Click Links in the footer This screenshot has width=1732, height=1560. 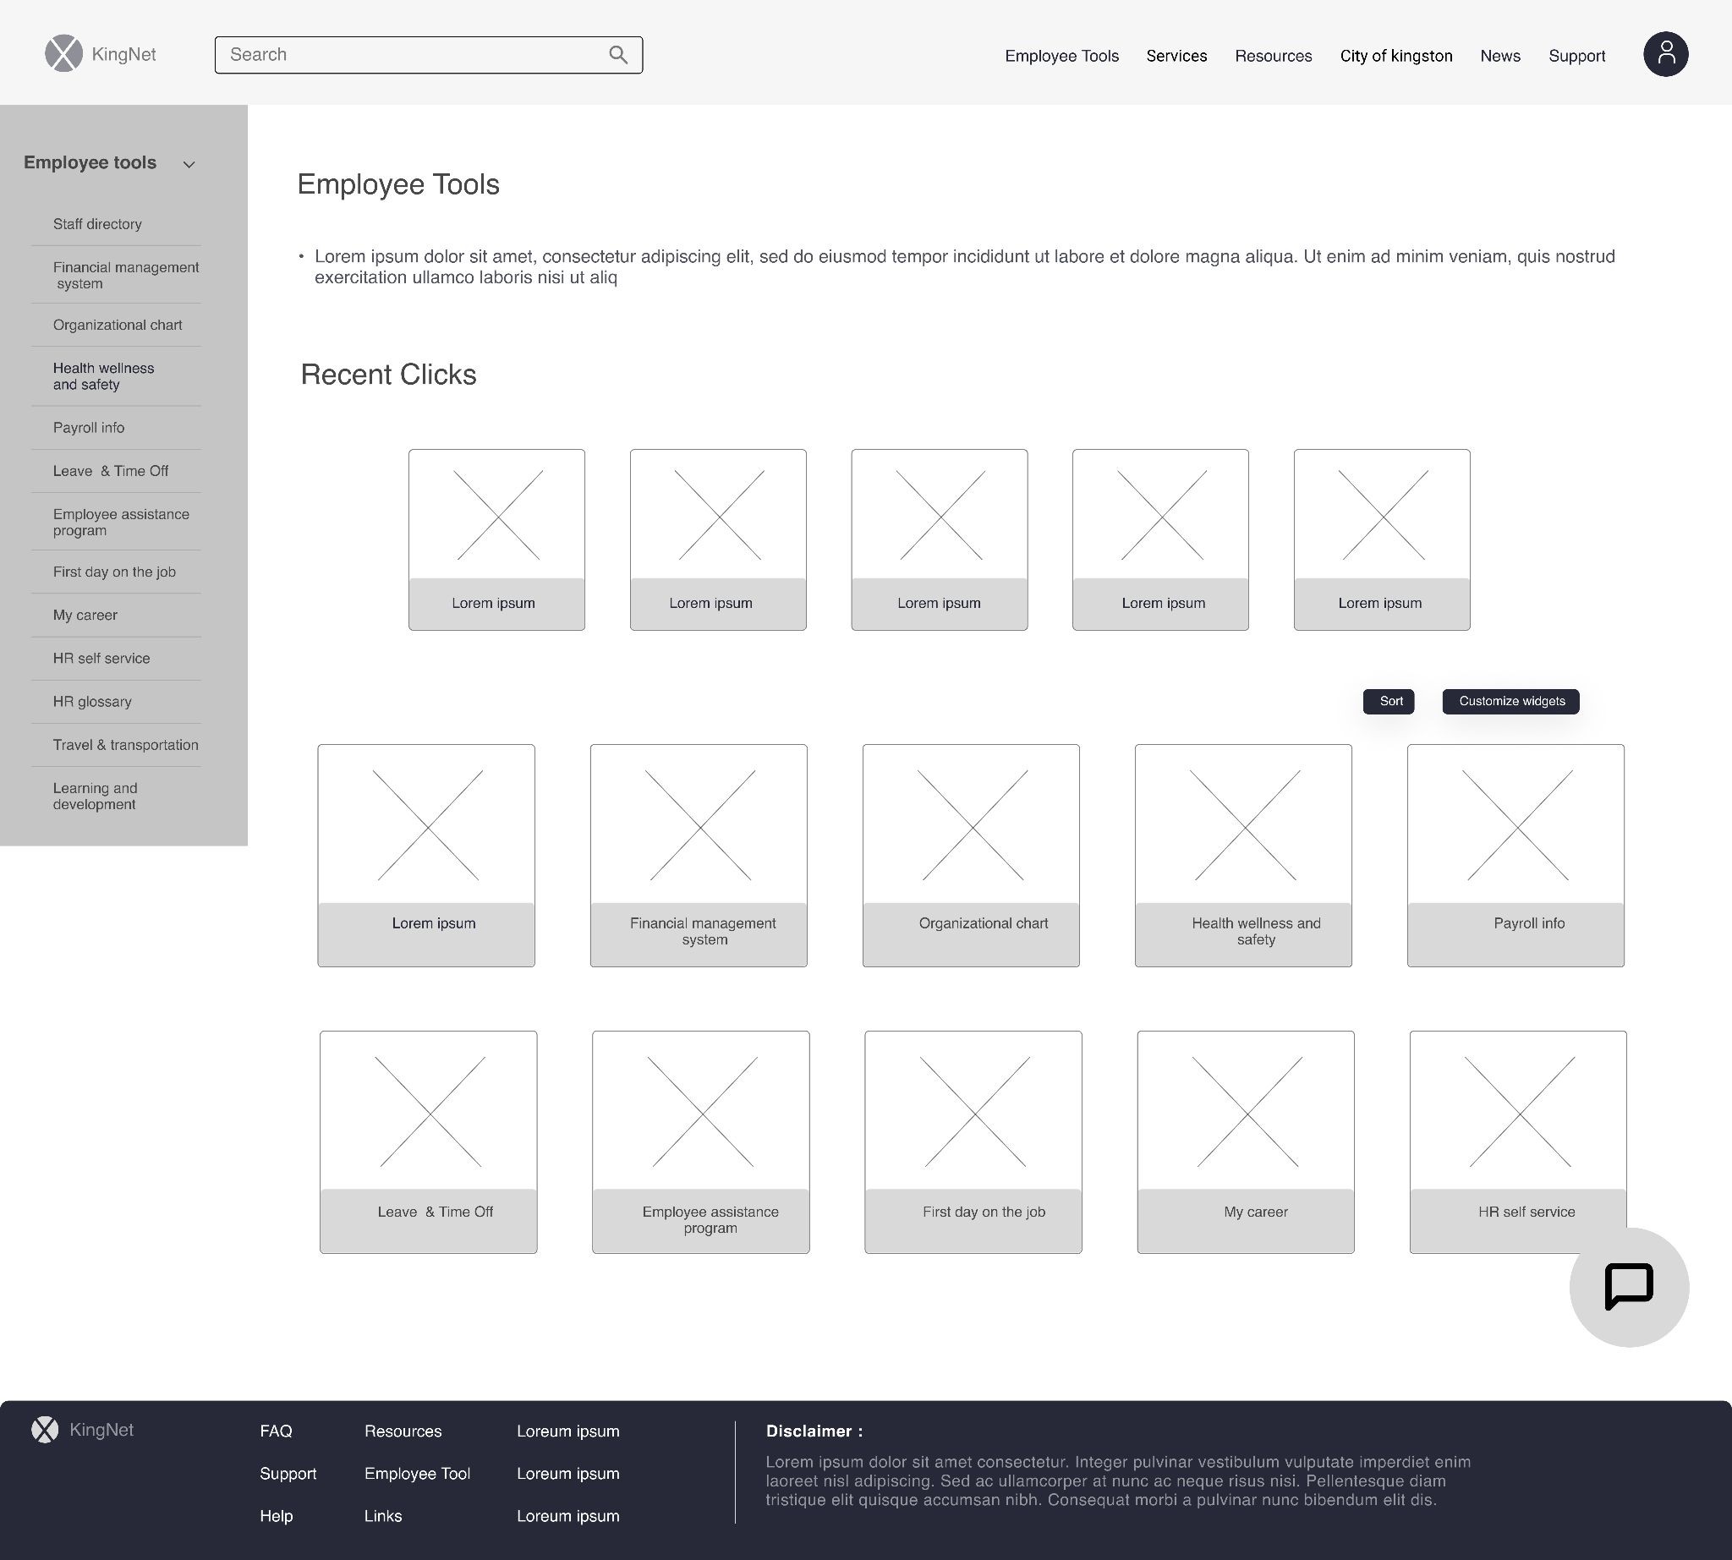coord(383,1516)
